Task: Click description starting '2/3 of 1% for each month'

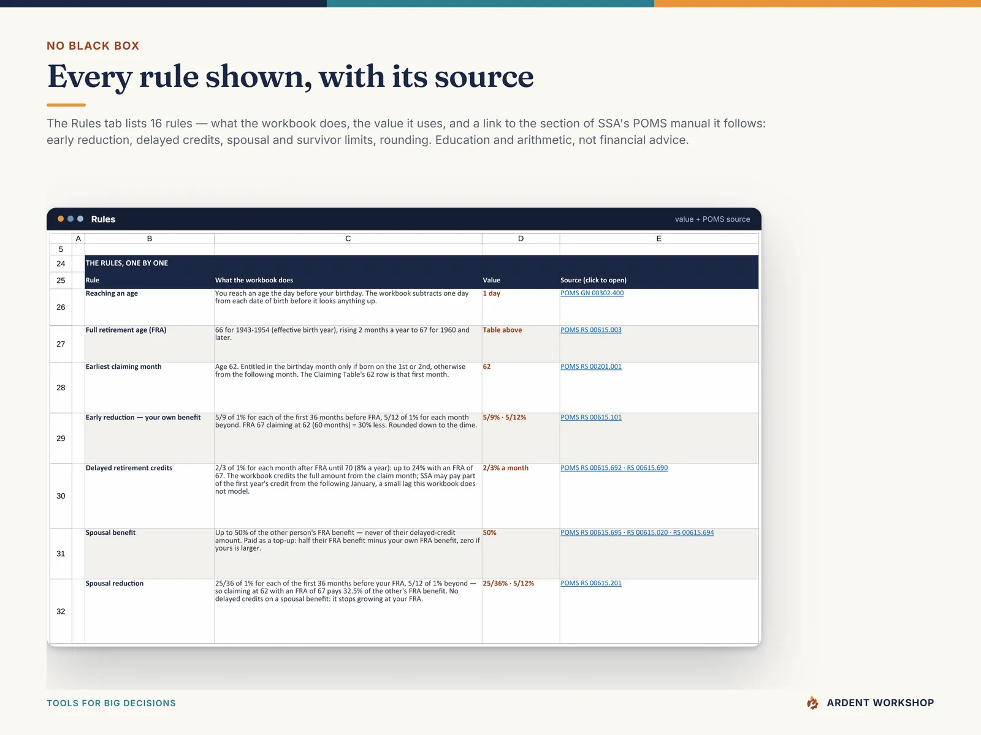Action: coord(348,496)
